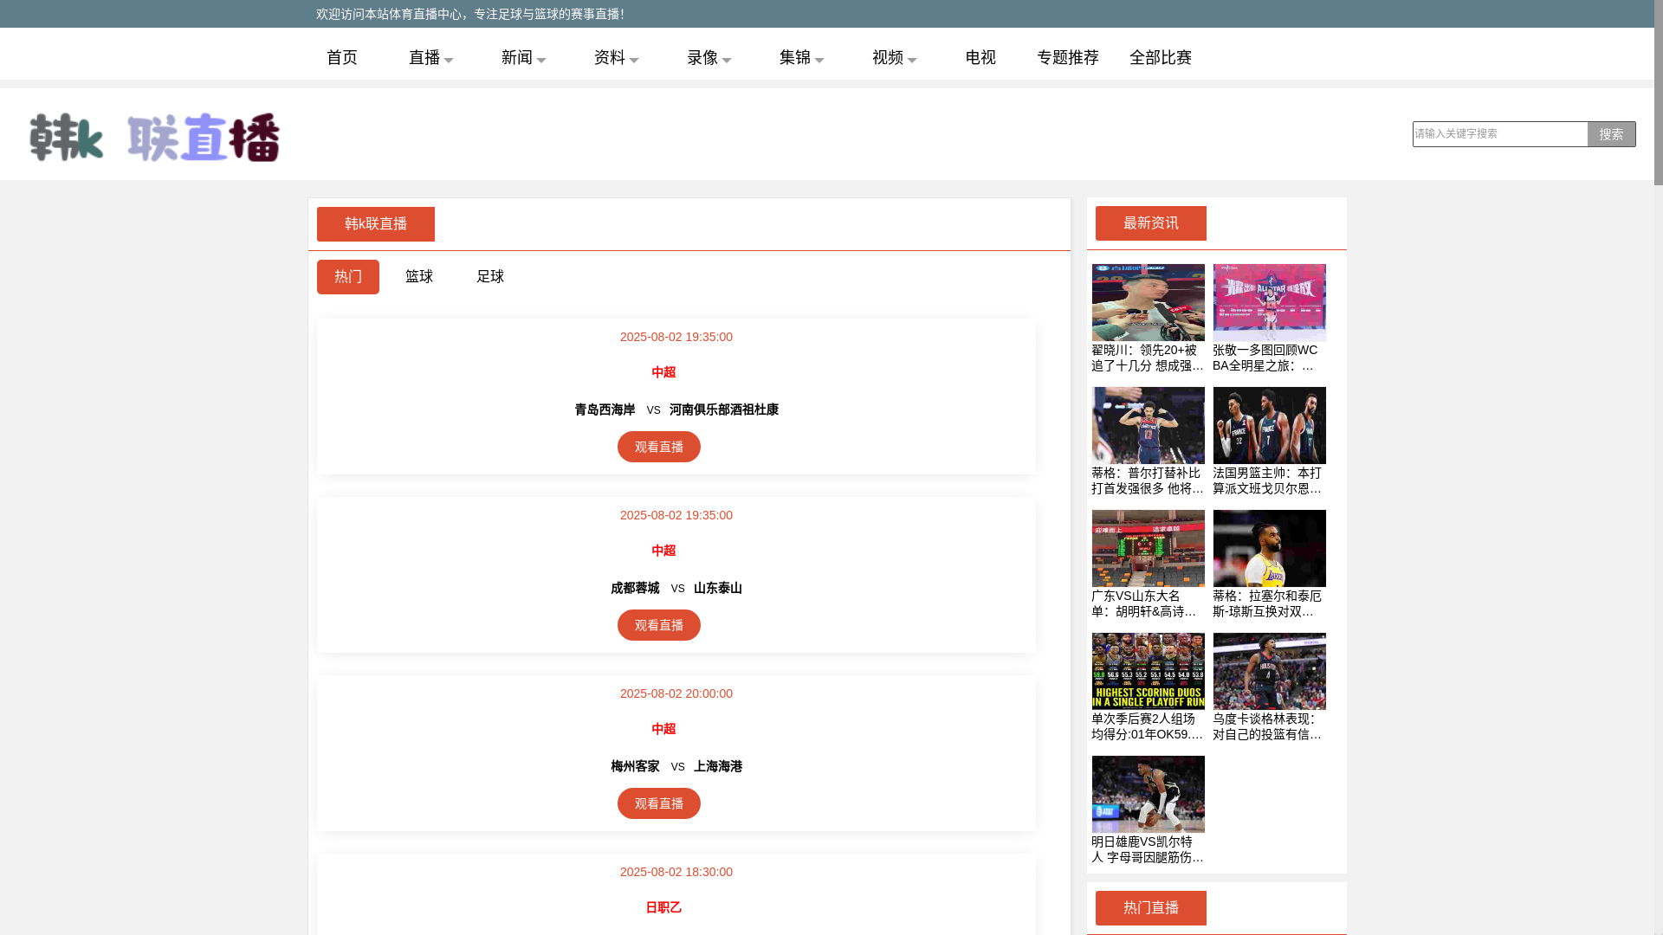Image resolution: width=1663 pixels, height=935 pixels.
Task: Read 翟晓川：领先20+ news headline
Action: (x=1148, y=358)
